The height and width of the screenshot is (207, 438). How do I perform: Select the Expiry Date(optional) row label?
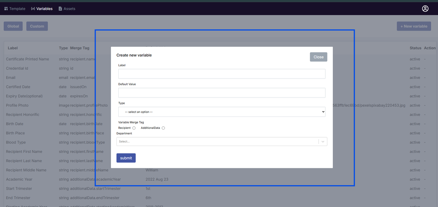pos(24,96)
